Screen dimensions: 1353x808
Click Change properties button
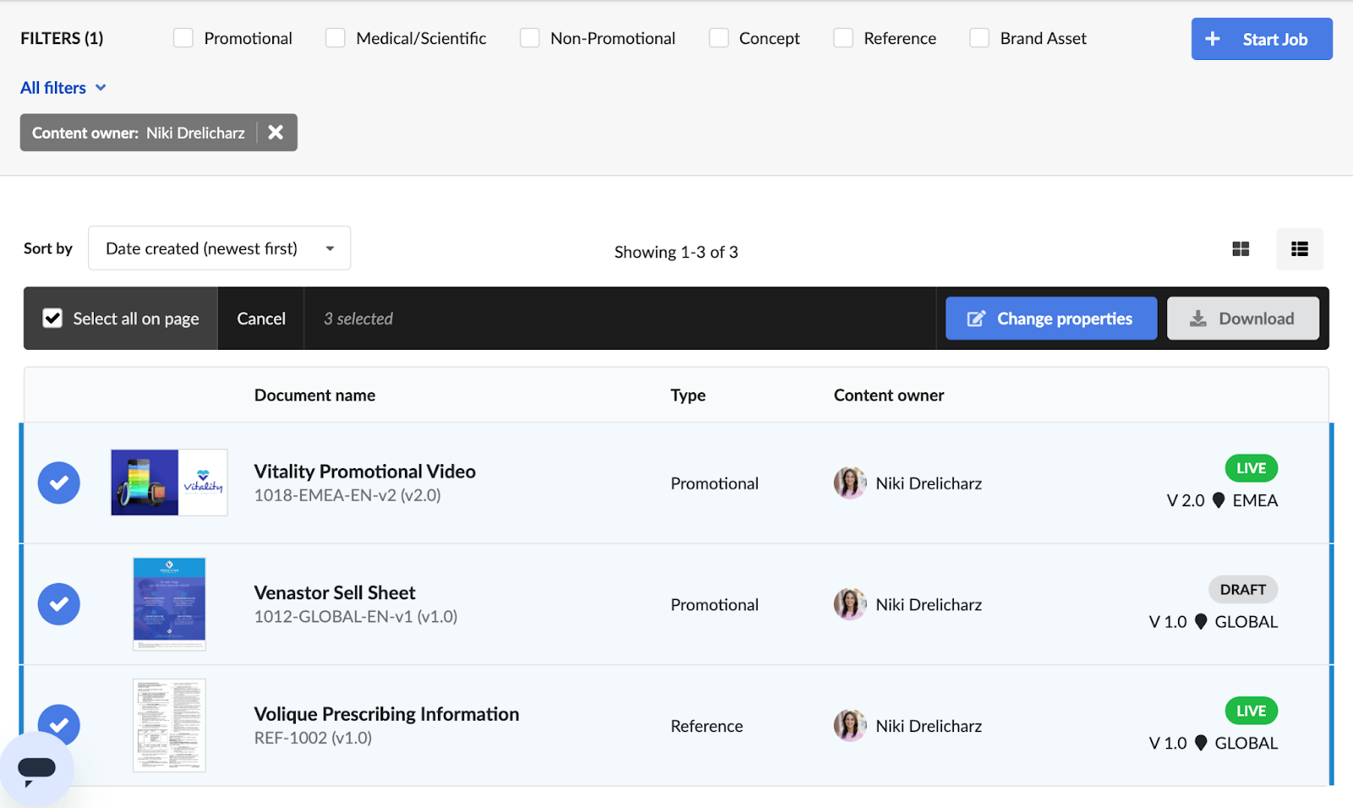(x=1051, y=319)
